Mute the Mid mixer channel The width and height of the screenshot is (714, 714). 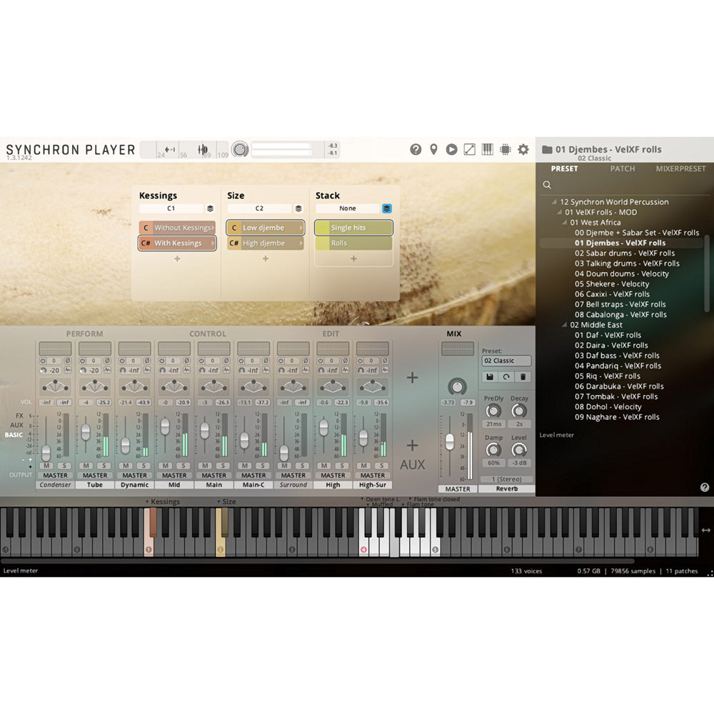165,466
